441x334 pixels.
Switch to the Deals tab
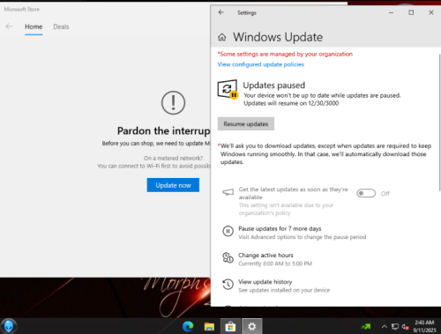click(61, 26)
